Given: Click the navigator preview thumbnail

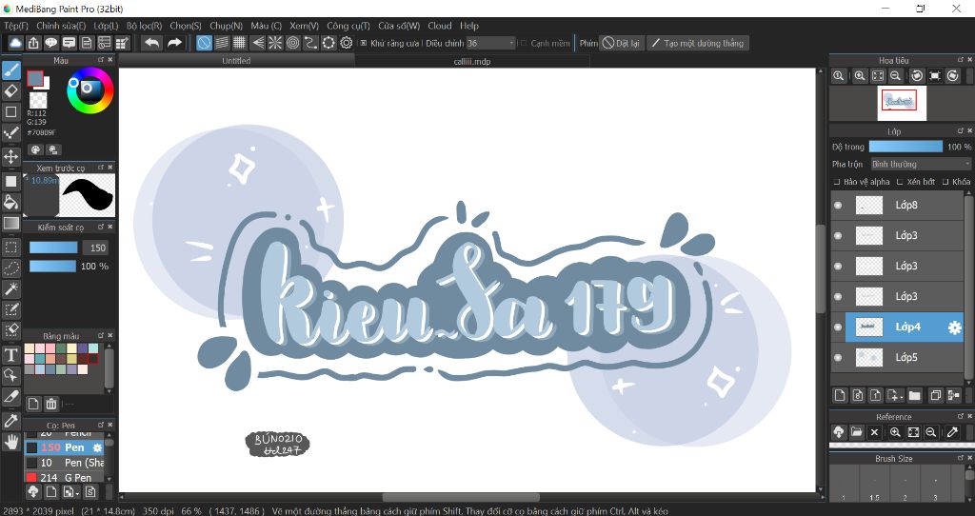Looking at the screenshot, I should pos(903,103).
